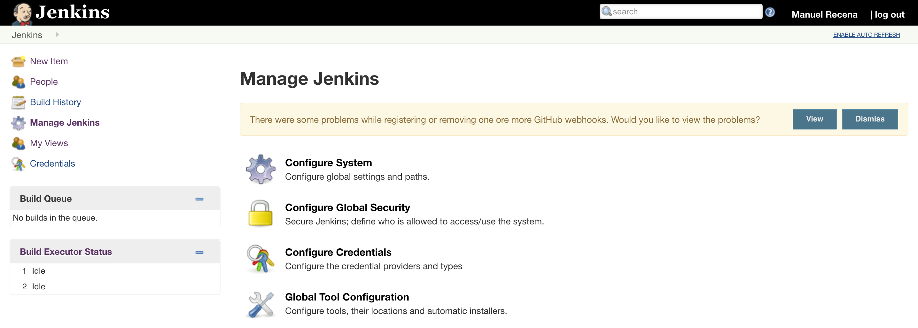Log out of Jenkins
This screenshot has height=328, width=918.
pos(890,14)
